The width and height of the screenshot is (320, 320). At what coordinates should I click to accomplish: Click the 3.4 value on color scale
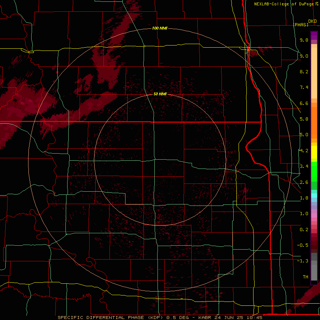[x=304, y=166]
